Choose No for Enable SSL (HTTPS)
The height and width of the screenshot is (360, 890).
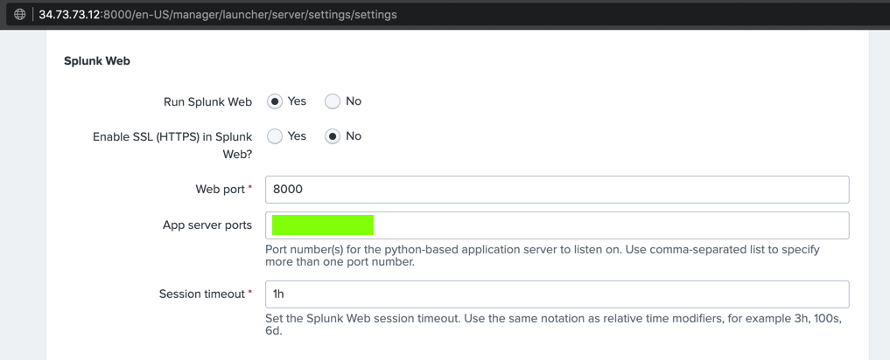(333, 136)
